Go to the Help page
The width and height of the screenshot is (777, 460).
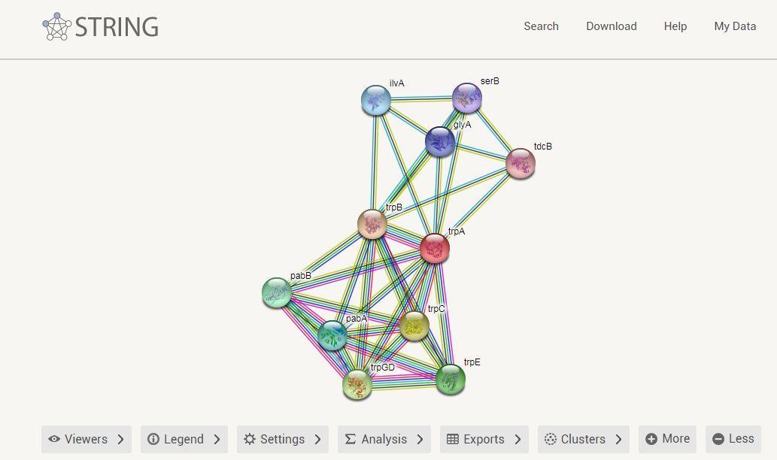click(x=675, y=26)
